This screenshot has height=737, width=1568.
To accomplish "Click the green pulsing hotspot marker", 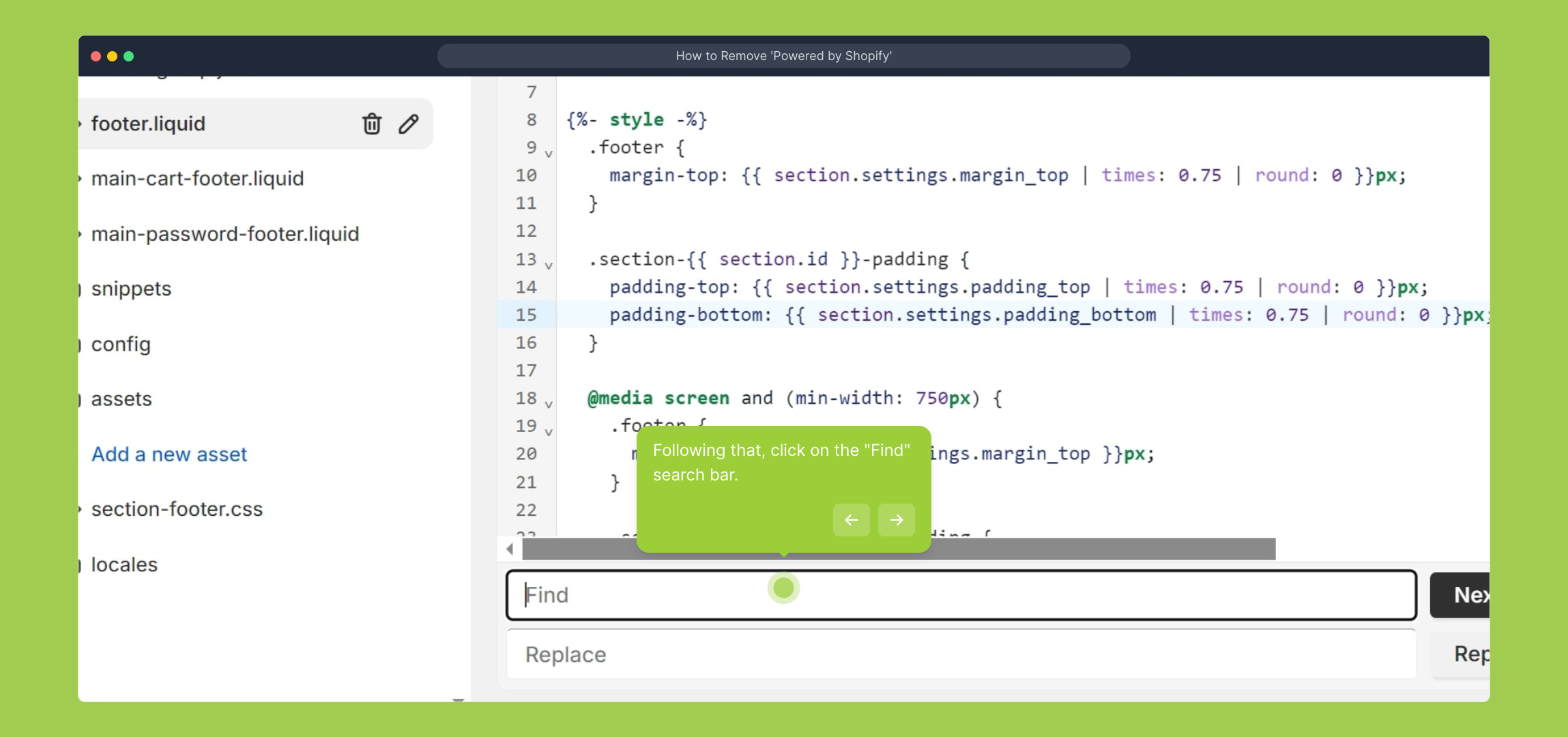I will pos(783,588).
